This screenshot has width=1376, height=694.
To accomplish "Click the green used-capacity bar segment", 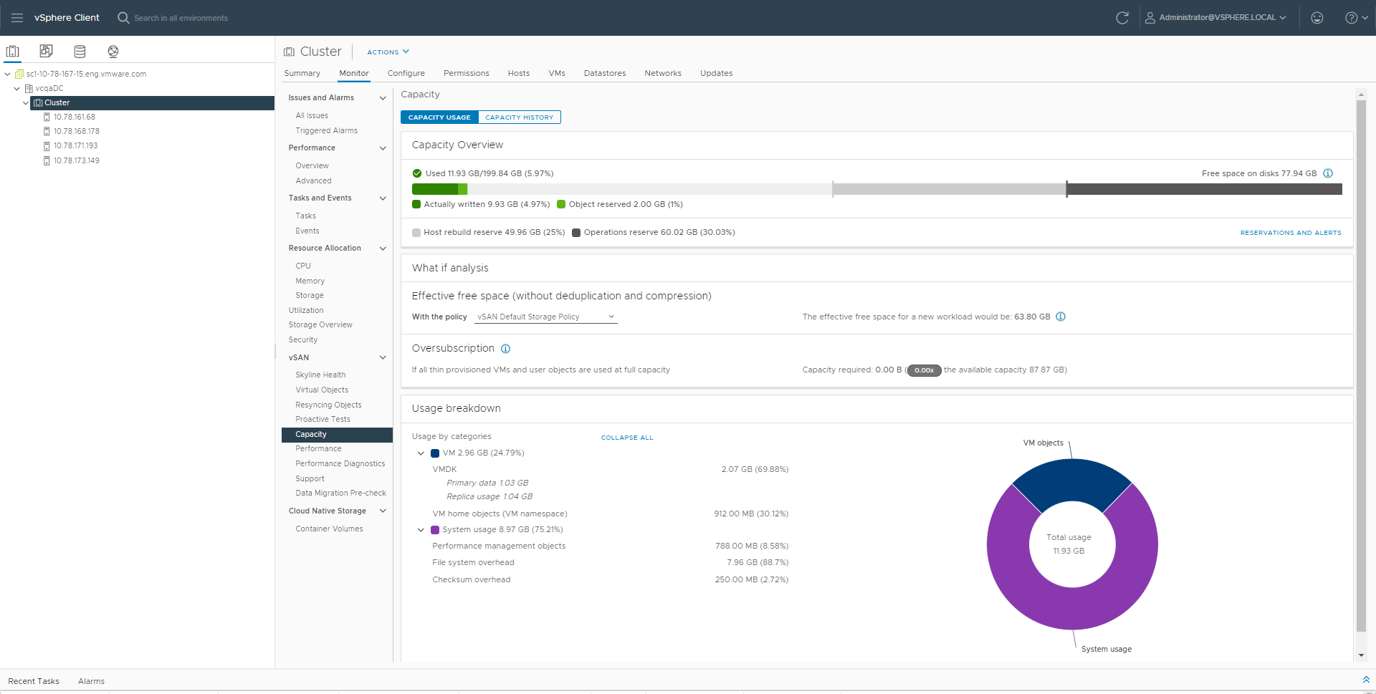I will click(x=435, y=189).
